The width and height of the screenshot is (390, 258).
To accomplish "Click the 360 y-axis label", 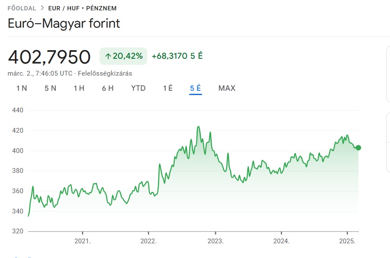I will (18, 191).
